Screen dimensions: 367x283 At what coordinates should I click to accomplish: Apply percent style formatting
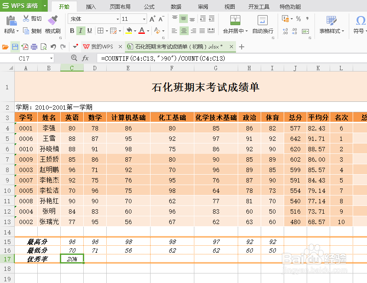pos(299,19)
